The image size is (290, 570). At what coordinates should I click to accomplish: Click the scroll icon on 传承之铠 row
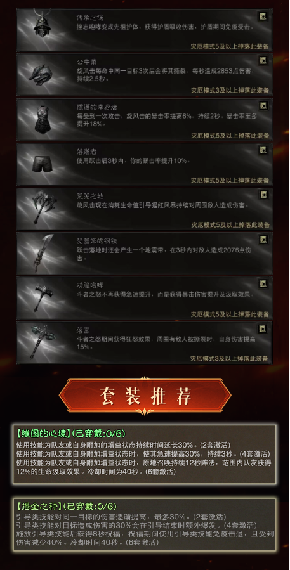point(262,16)
